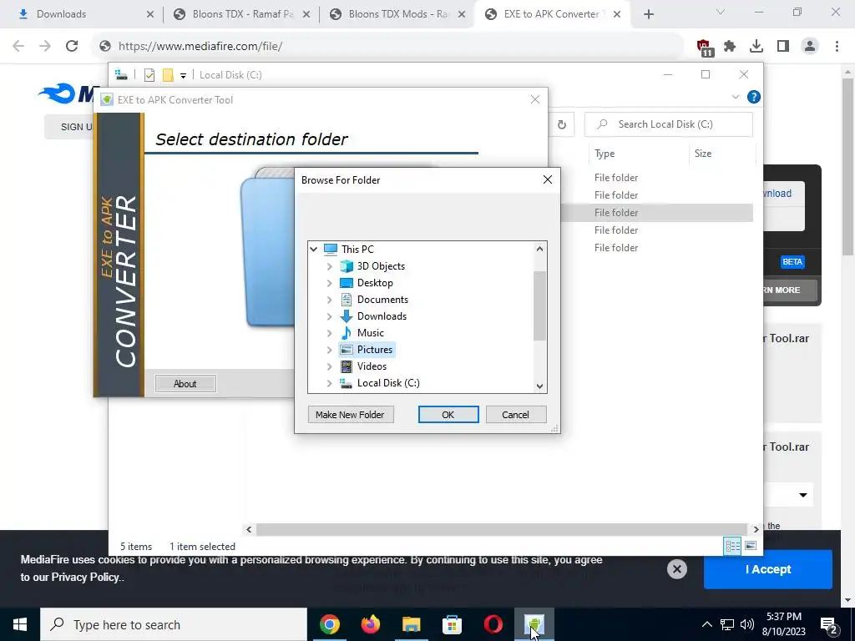Click the taskbar search box
Image resolution: width=855 pixels, height=641 pixels.
[x=174, y=624]
